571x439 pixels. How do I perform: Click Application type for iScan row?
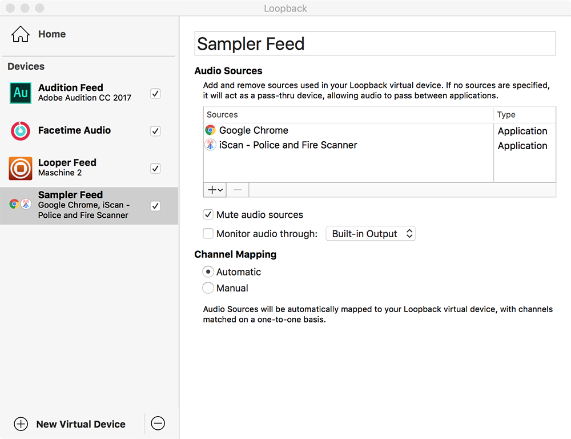click(522, 146)
